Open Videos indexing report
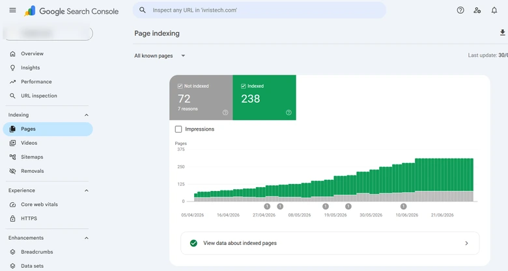Screen dimensions: 508x271 coord(48,143)
